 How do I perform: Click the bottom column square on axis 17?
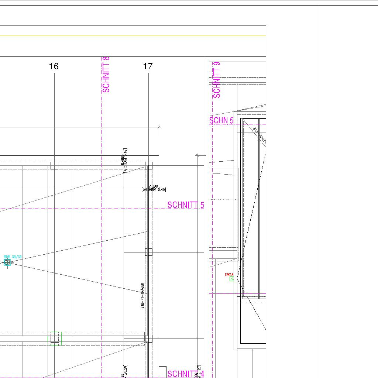[148, 339]
